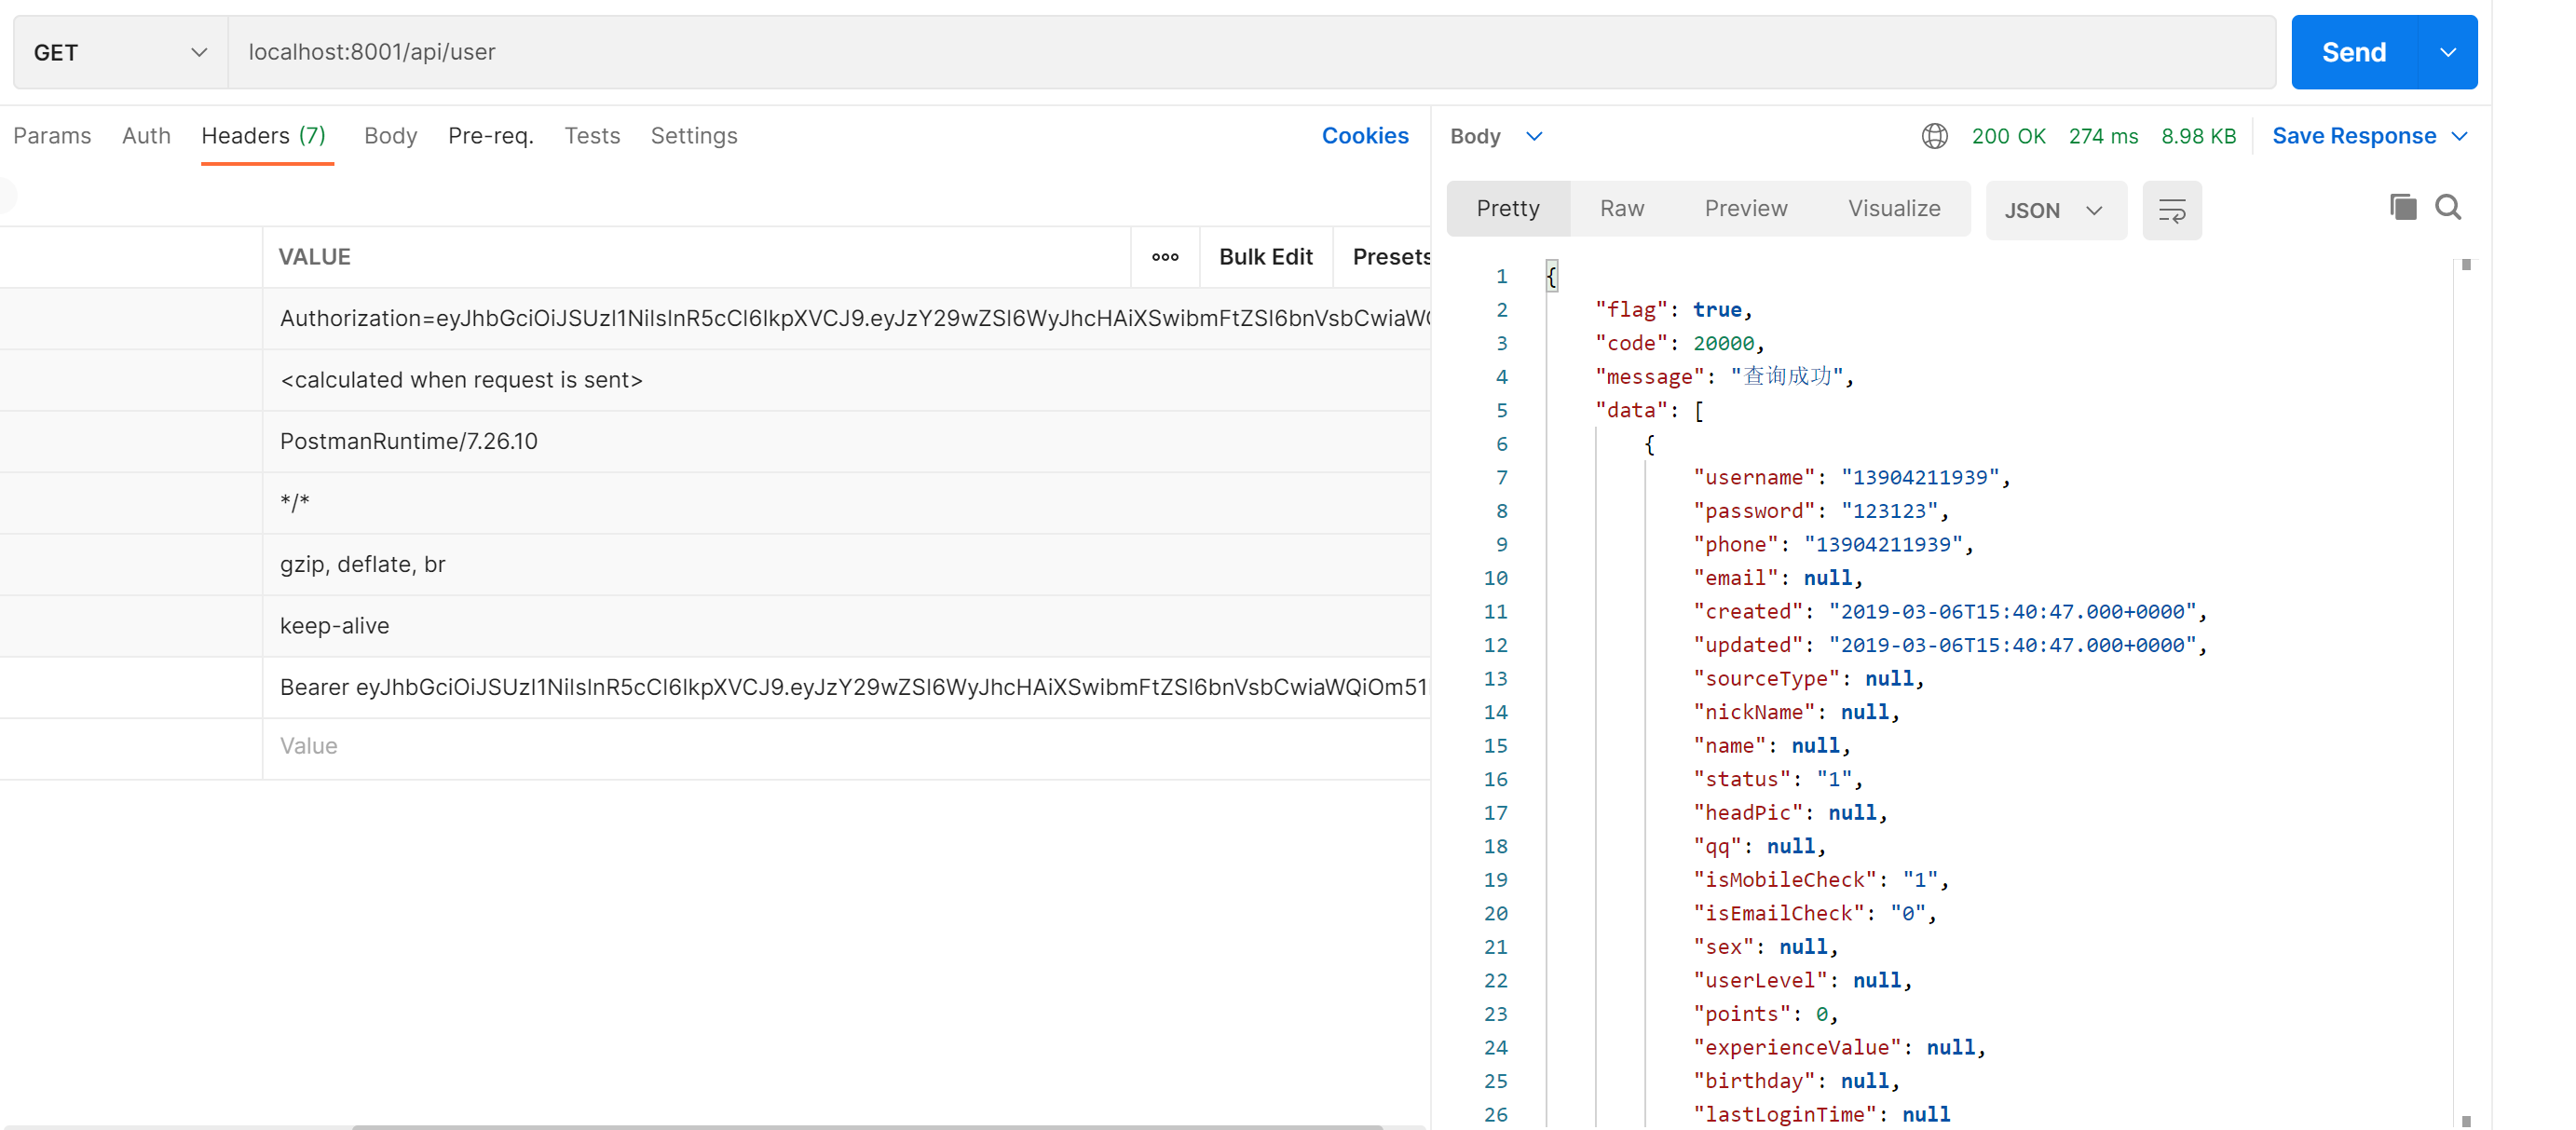Click the 274 ms response time

click(x=2103, y=136)
